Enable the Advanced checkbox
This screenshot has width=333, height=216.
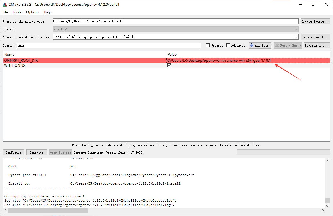click(228, 45)
